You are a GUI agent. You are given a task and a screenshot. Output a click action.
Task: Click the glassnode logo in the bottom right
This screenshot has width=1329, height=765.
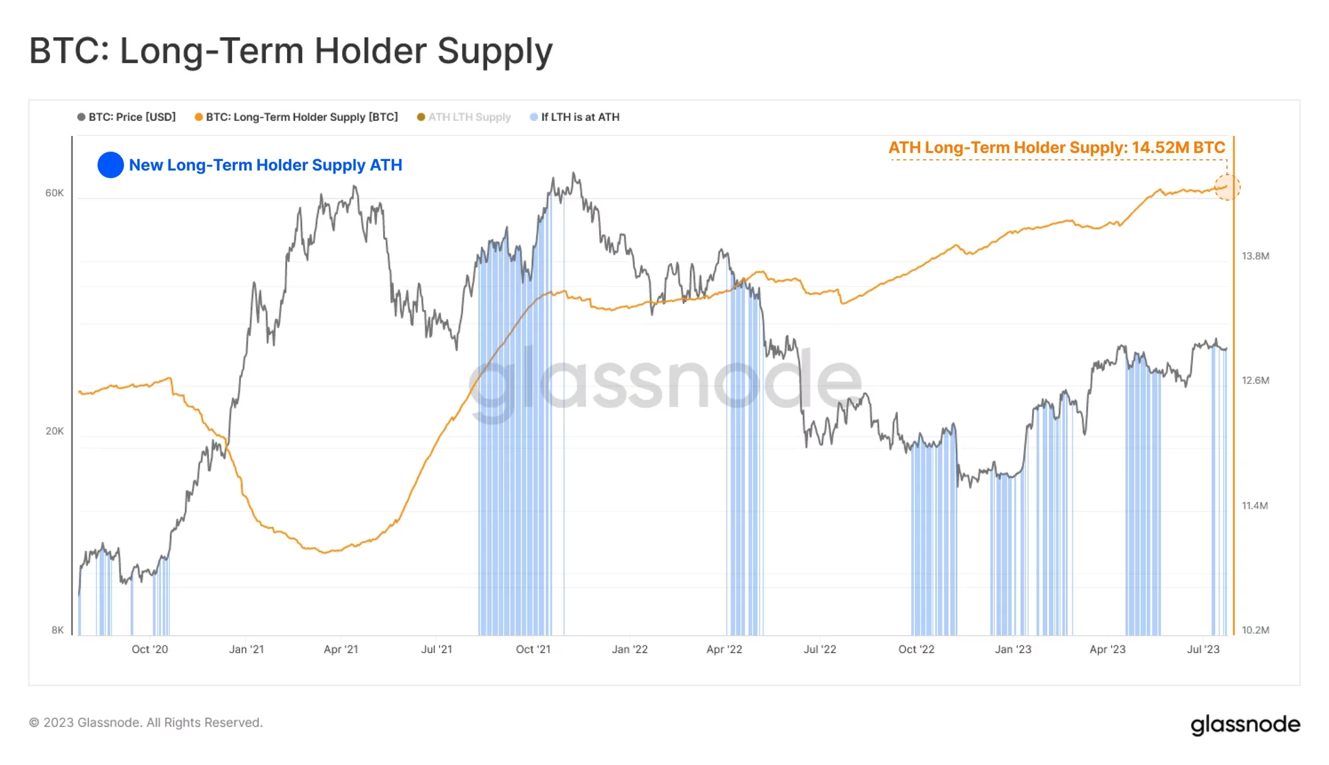1245,725
